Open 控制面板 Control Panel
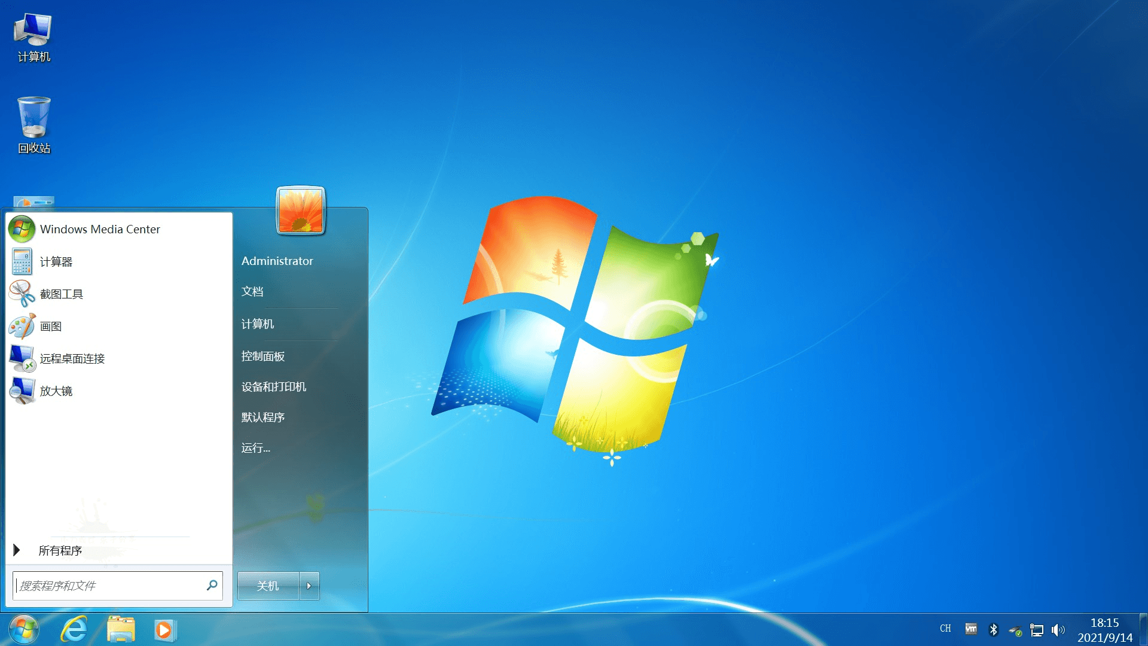This screenshot has width=1148, height=646. (x=264, y=355)
